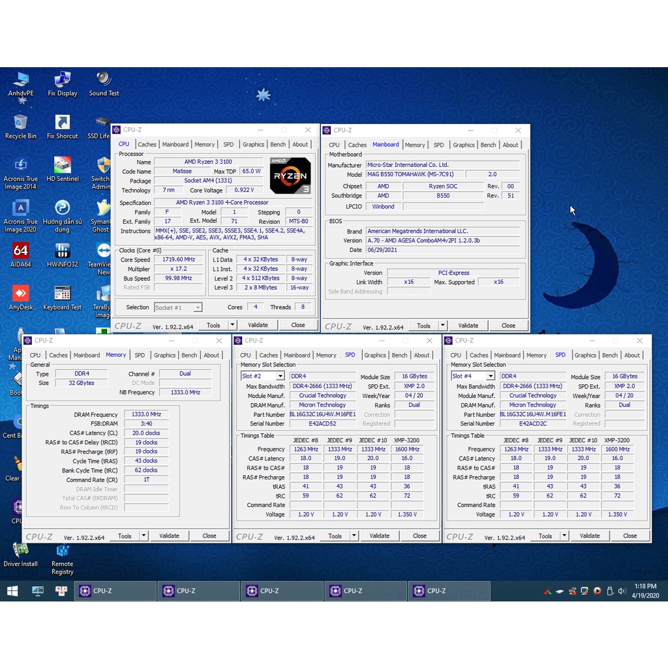
Task: Click the processor Name field AMD Ryzen 3 3100
Action: [208, 162]
